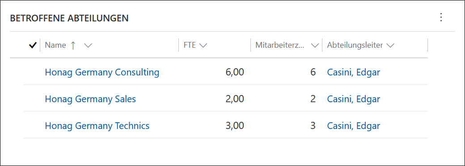
Task: Open the Honag Germany Consulting link
Action: coord(102,72)
